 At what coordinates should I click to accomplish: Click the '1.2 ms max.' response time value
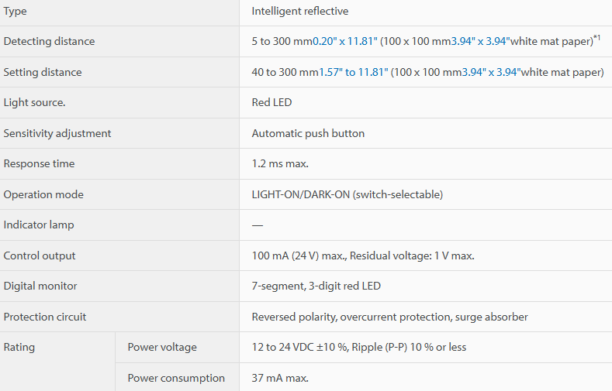pos(280,163)
